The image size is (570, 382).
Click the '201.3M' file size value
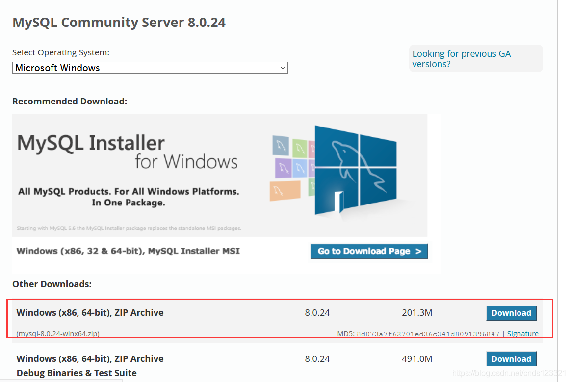(417, 312)
